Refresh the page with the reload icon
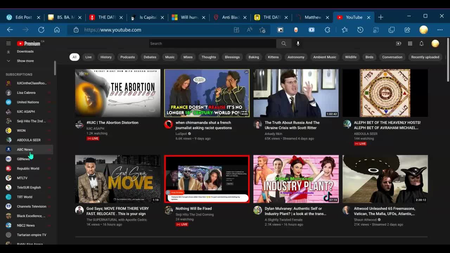The width and height of the screenshot is (450, 253). pyautogui.click(x=41, y=30)
